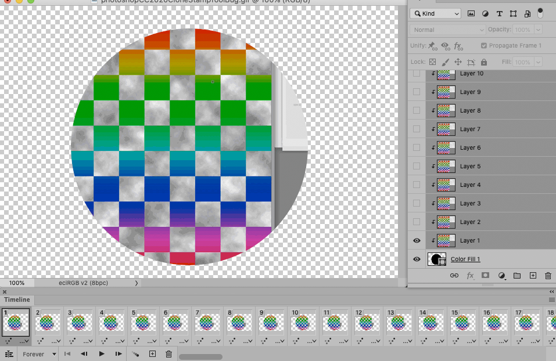
Task: Click the Unify layer visibility icon
Action: point(444,46)
